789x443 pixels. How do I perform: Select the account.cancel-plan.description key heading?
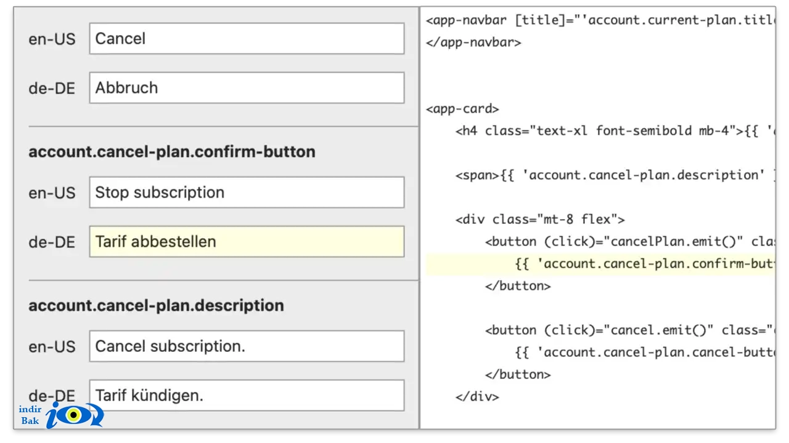[x=156, y=306]
